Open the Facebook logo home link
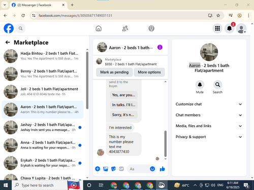The width and height of the screenshot is (254, 190). tap(9, 28)
